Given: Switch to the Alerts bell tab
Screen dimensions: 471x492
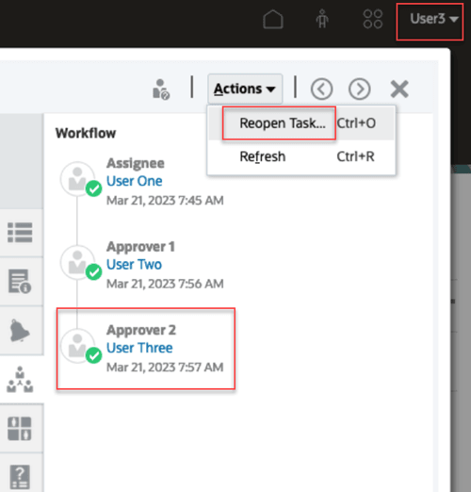Looking at the screenshot, I should pyautogui.click(x=20, y=330).
